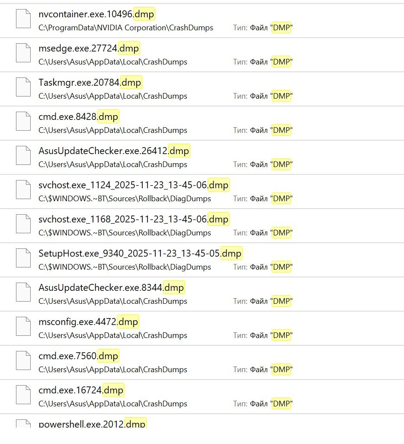Click the type label of msconfig.exe.4472.dmp
The width and height of the screenshot is (404, 444).
[x=263, y=335]
